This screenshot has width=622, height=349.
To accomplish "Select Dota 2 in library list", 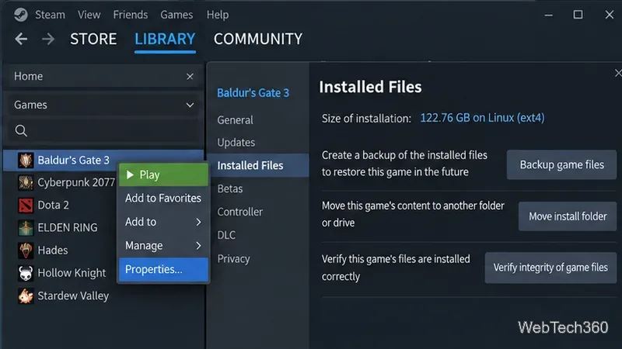I will (x=53, y=206).
